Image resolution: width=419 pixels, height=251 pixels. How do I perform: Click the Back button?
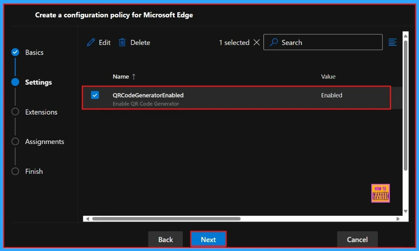click(x=166, y=240)
